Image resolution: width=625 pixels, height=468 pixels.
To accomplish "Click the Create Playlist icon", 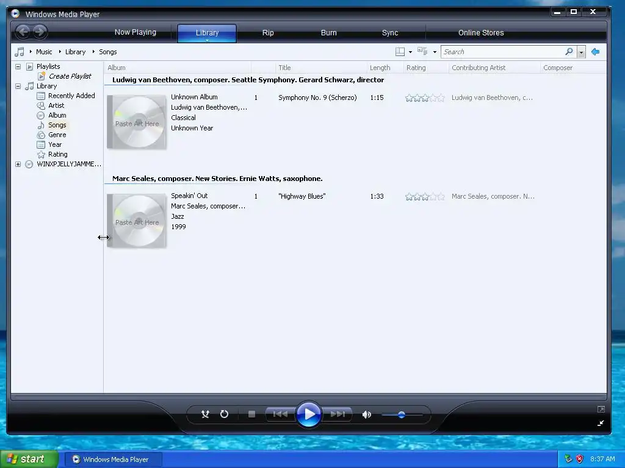I will coord(41,76).
